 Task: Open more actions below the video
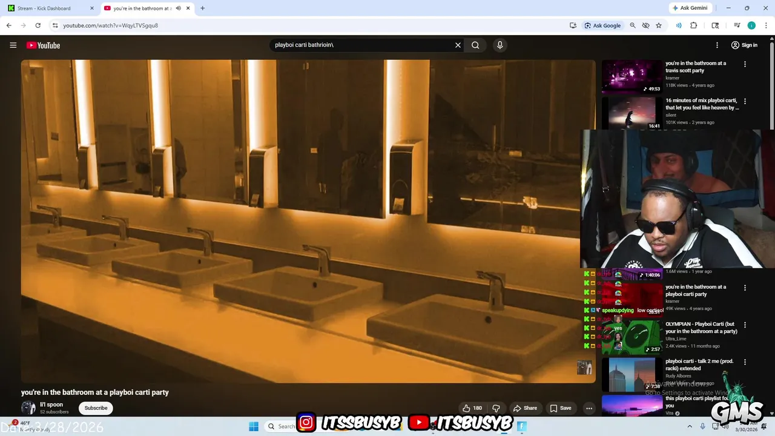click(589, 408)
